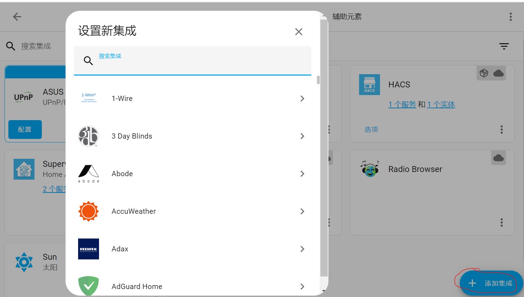Click the custom package icon on HACS card
This screenshot has height=297, width=524.
pyautogui.click(x=484, y=73)
